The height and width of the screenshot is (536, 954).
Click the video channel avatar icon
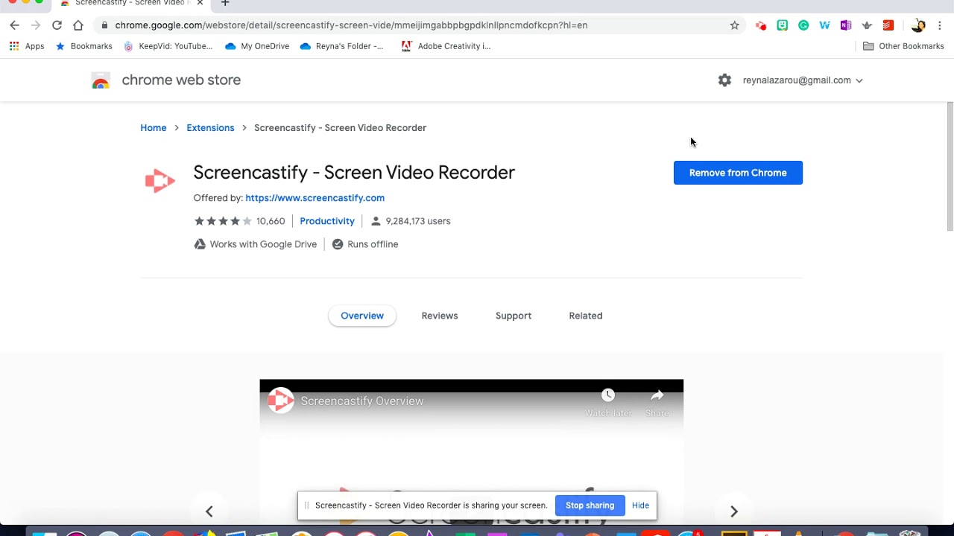(x=281, y=401)
